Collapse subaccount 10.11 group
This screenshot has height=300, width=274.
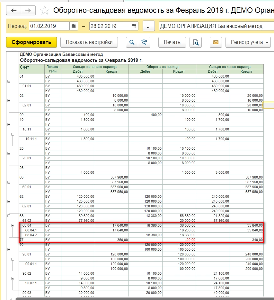click(13, 134)
